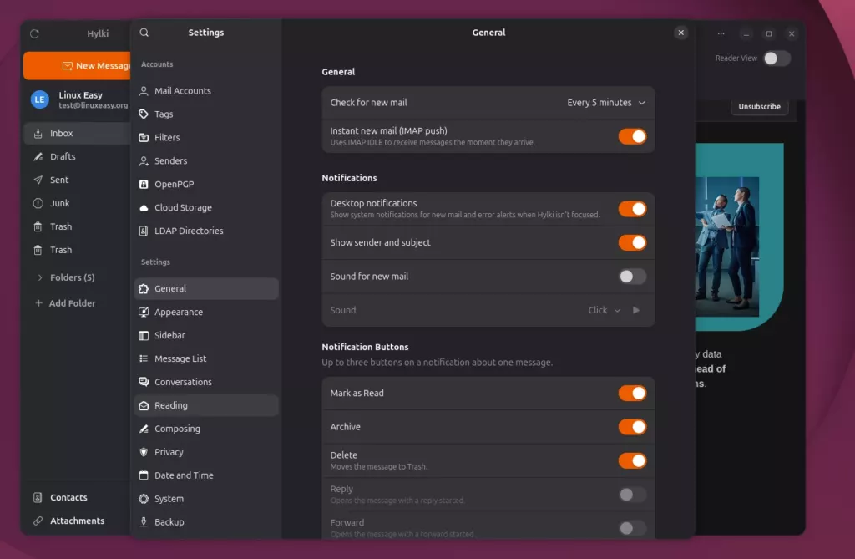Click the OpenPGP lock icon

coord(144,185)
